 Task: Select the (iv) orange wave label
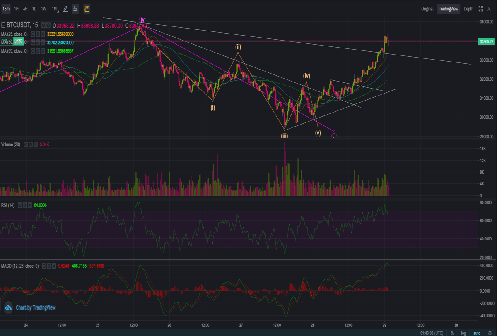(x=306, y=76)
